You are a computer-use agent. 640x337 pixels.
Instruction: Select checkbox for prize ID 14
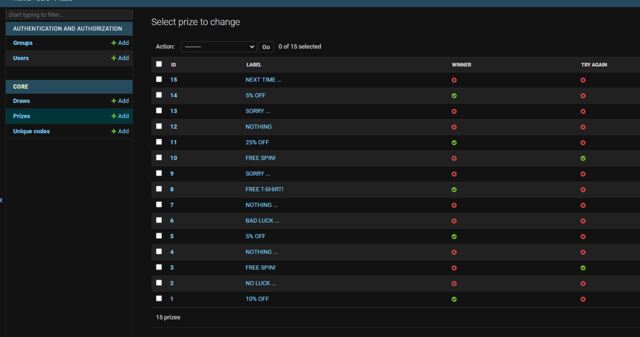[x=159, y=95]
